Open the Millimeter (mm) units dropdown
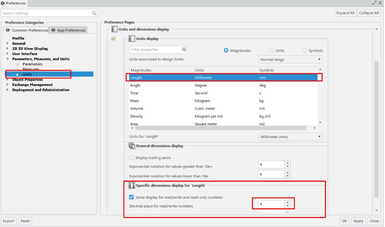This screenshot has height=227, width=385. (x=290, y=137)
